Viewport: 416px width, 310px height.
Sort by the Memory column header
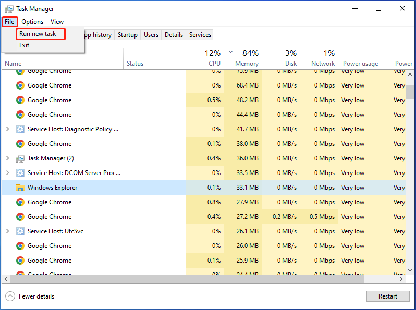pos(243,58)
